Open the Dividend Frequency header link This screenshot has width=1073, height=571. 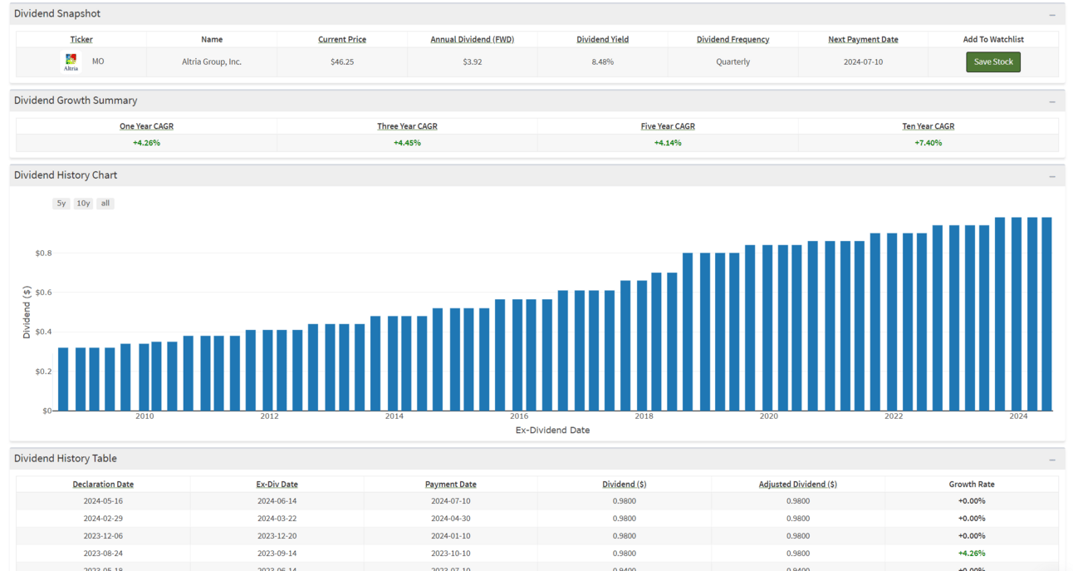coord(732,40)
